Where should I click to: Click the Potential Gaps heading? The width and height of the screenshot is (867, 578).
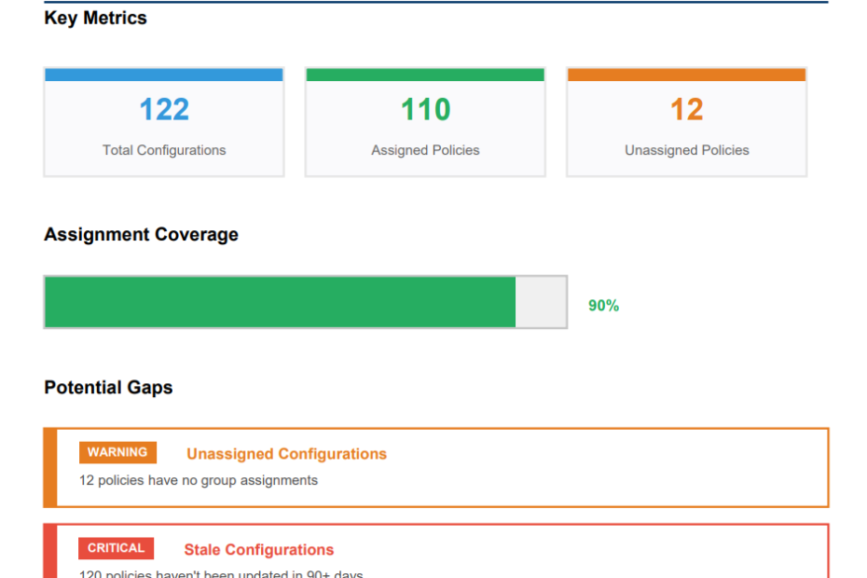click(108, 388)
